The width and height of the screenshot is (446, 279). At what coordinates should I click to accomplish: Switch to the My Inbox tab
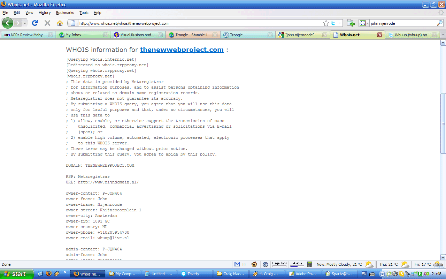coord(83,35)
